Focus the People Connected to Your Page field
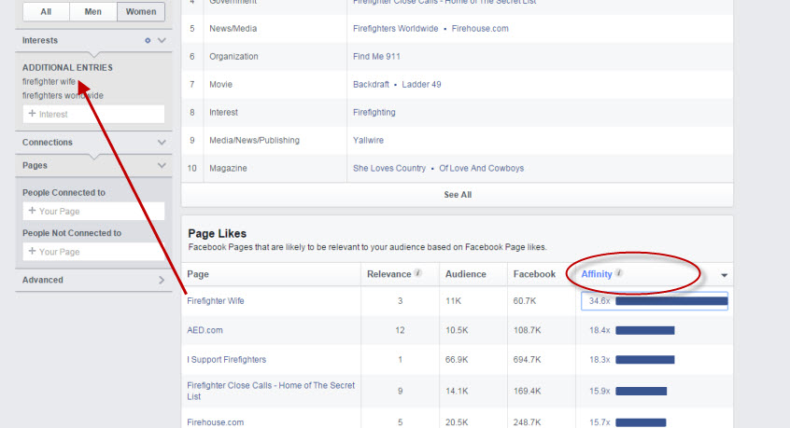This screenshot has height=428, width=790. [93, 212]
